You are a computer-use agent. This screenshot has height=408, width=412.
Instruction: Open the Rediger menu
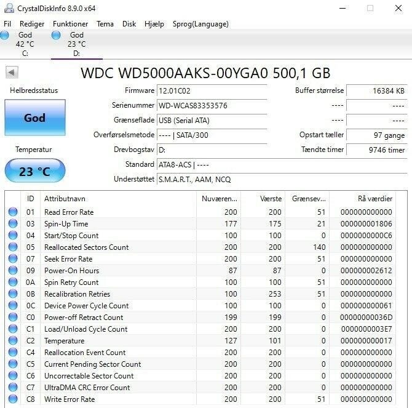[32, 24]
